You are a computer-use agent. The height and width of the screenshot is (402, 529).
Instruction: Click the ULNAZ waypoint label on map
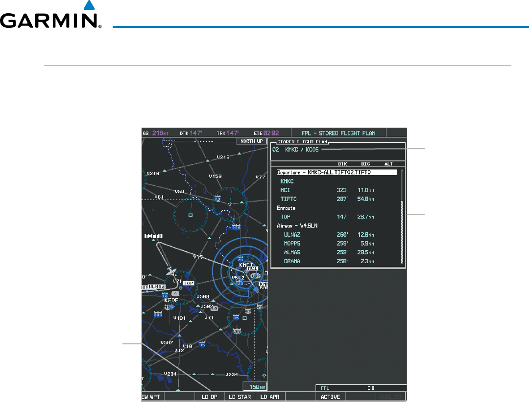click(x=156, y=287)
